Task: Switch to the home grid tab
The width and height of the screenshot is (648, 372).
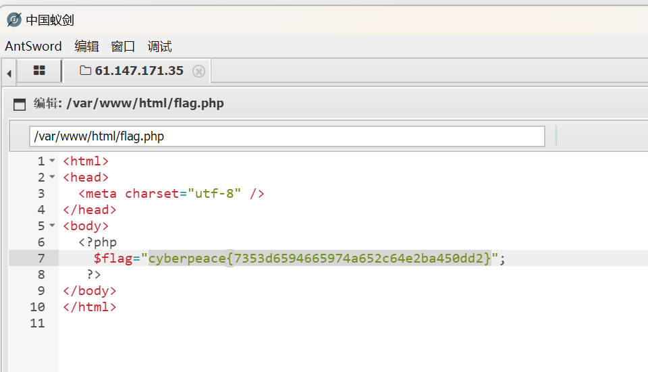Action: pos(39,71)
